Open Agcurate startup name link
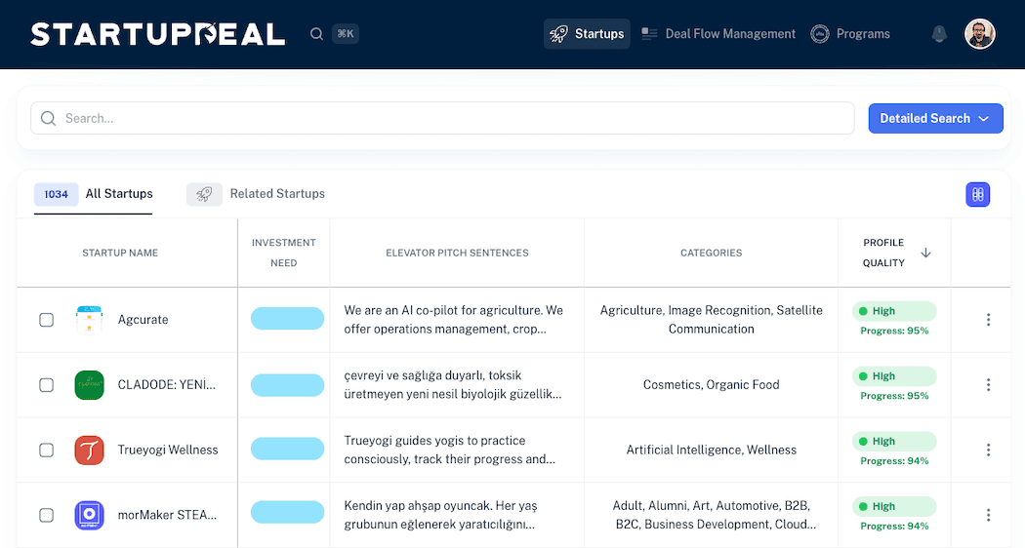 143,320
